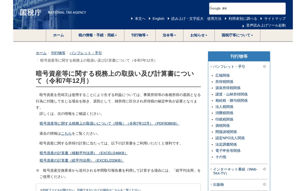Screen dimensions: 306x191
Task: Open 譲渡・山林所得関係 in the sidebar
Action: click(232, 94)
